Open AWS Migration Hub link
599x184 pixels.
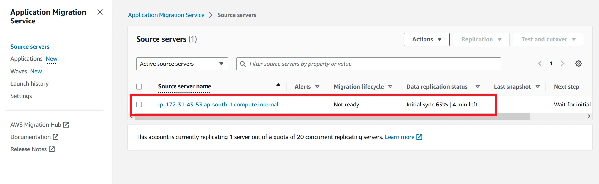point(36,125)
